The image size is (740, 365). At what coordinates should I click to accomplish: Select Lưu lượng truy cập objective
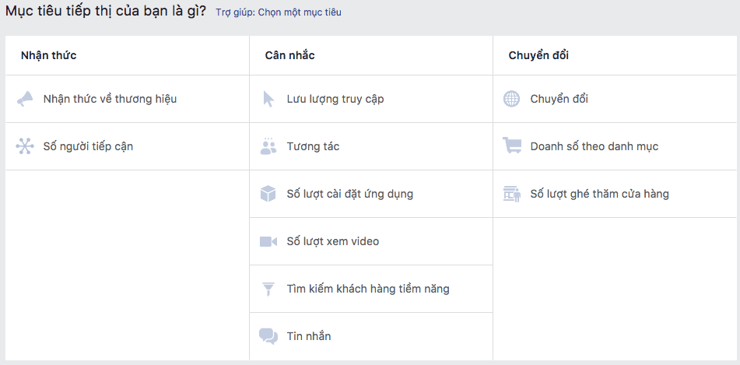pos(335,99)
